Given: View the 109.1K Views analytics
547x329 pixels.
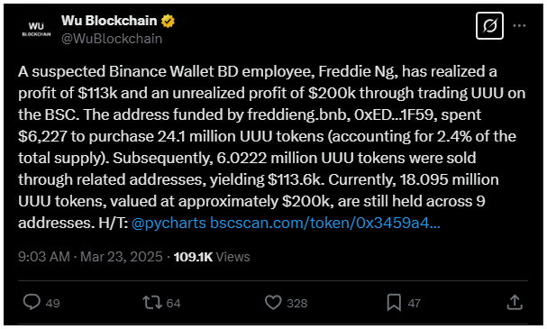Looking at the screenshot, I should pos(212,257).
